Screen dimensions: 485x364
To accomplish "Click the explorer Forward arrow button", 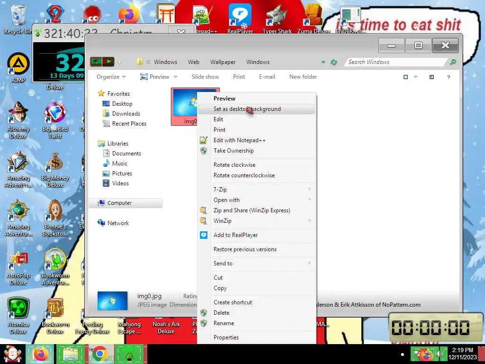I will (x=108, y=62).
